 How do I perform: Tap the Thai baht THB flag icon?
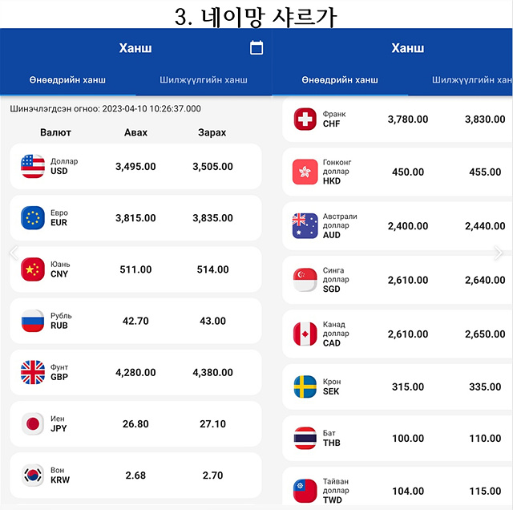click(x=305, y=438)
